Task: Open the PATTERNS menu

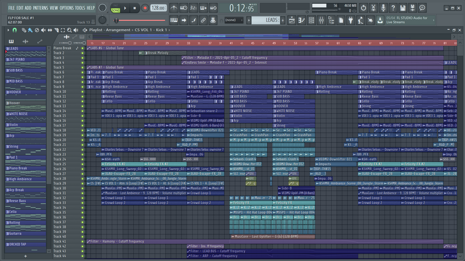Action: click(41, 8)
